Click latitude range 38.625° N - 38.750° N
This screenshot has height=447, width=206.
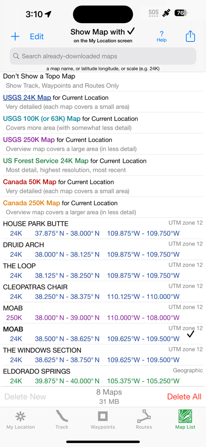[67, 360]
